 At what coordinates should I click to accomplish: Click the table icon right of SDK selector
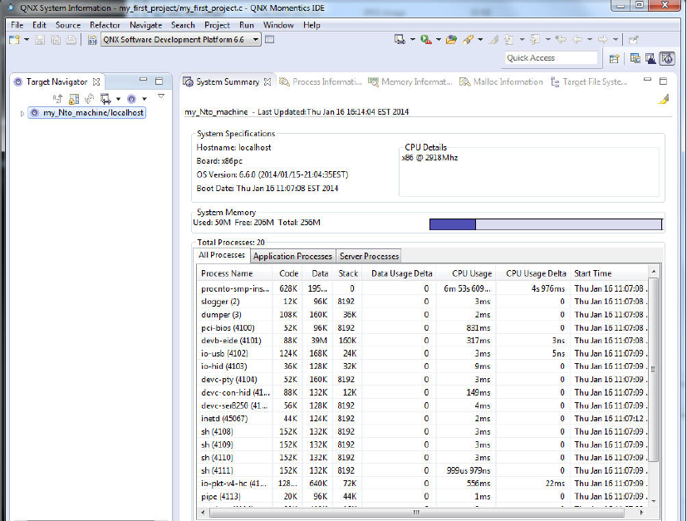click(269, 39)
